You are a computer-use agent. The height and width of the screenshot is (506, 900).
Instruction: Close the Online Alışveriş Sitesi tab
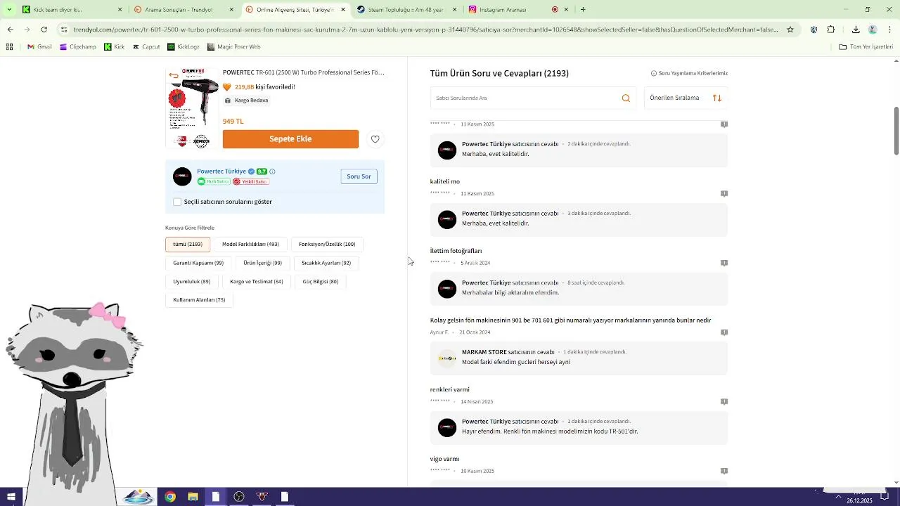pyautogui.click(x=343, y=10)
